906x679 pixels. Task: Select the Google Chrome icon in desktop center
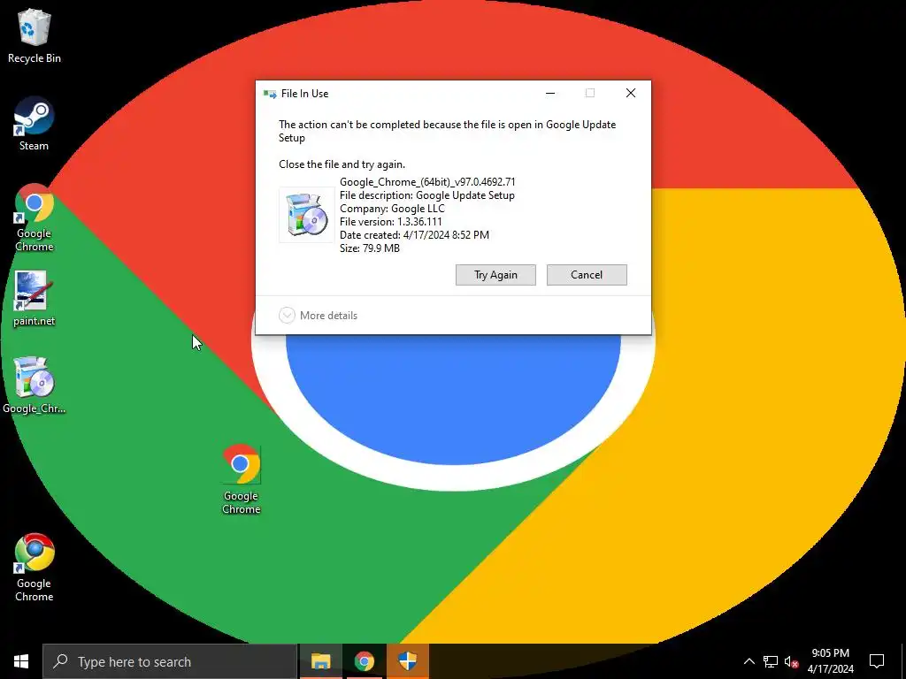(242, 479)
